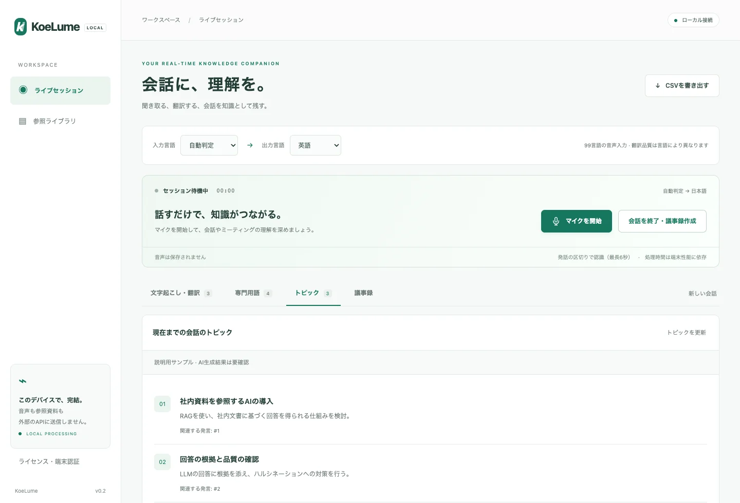Click topic 回答の根拠と品質の確認
Screen dimensions: 740x503
219,459
